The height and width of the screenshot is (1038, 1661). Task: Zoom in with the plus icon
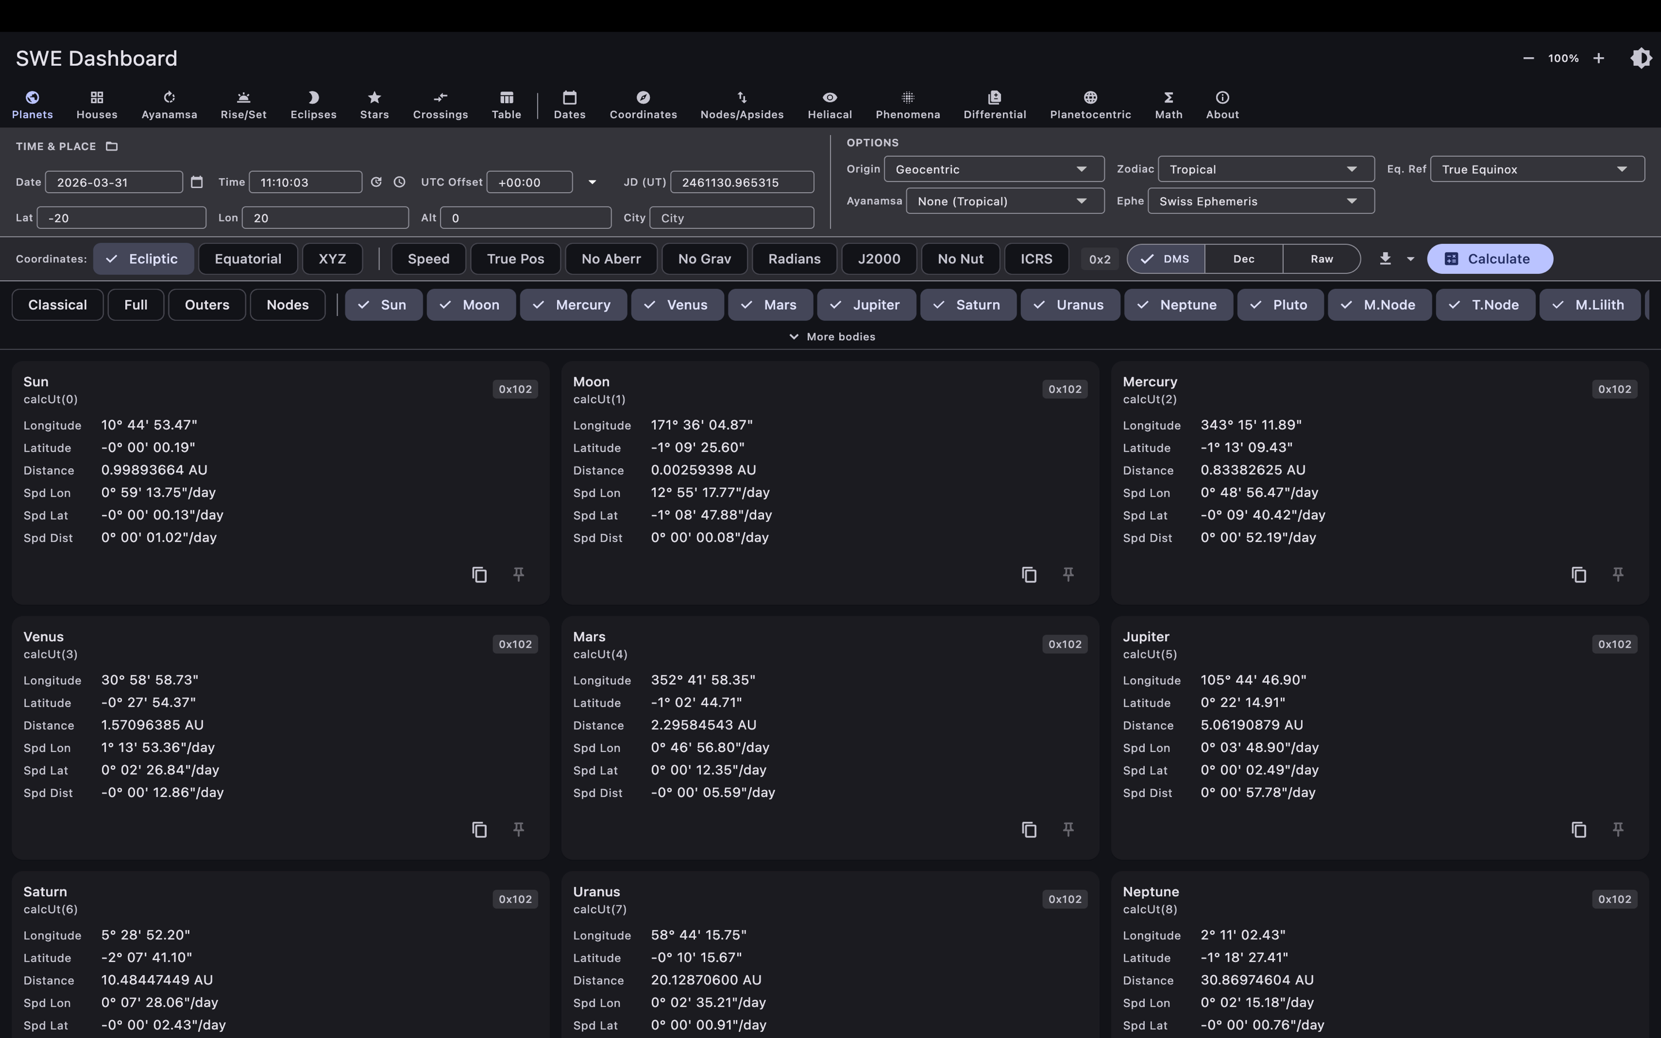point(1599,58)
